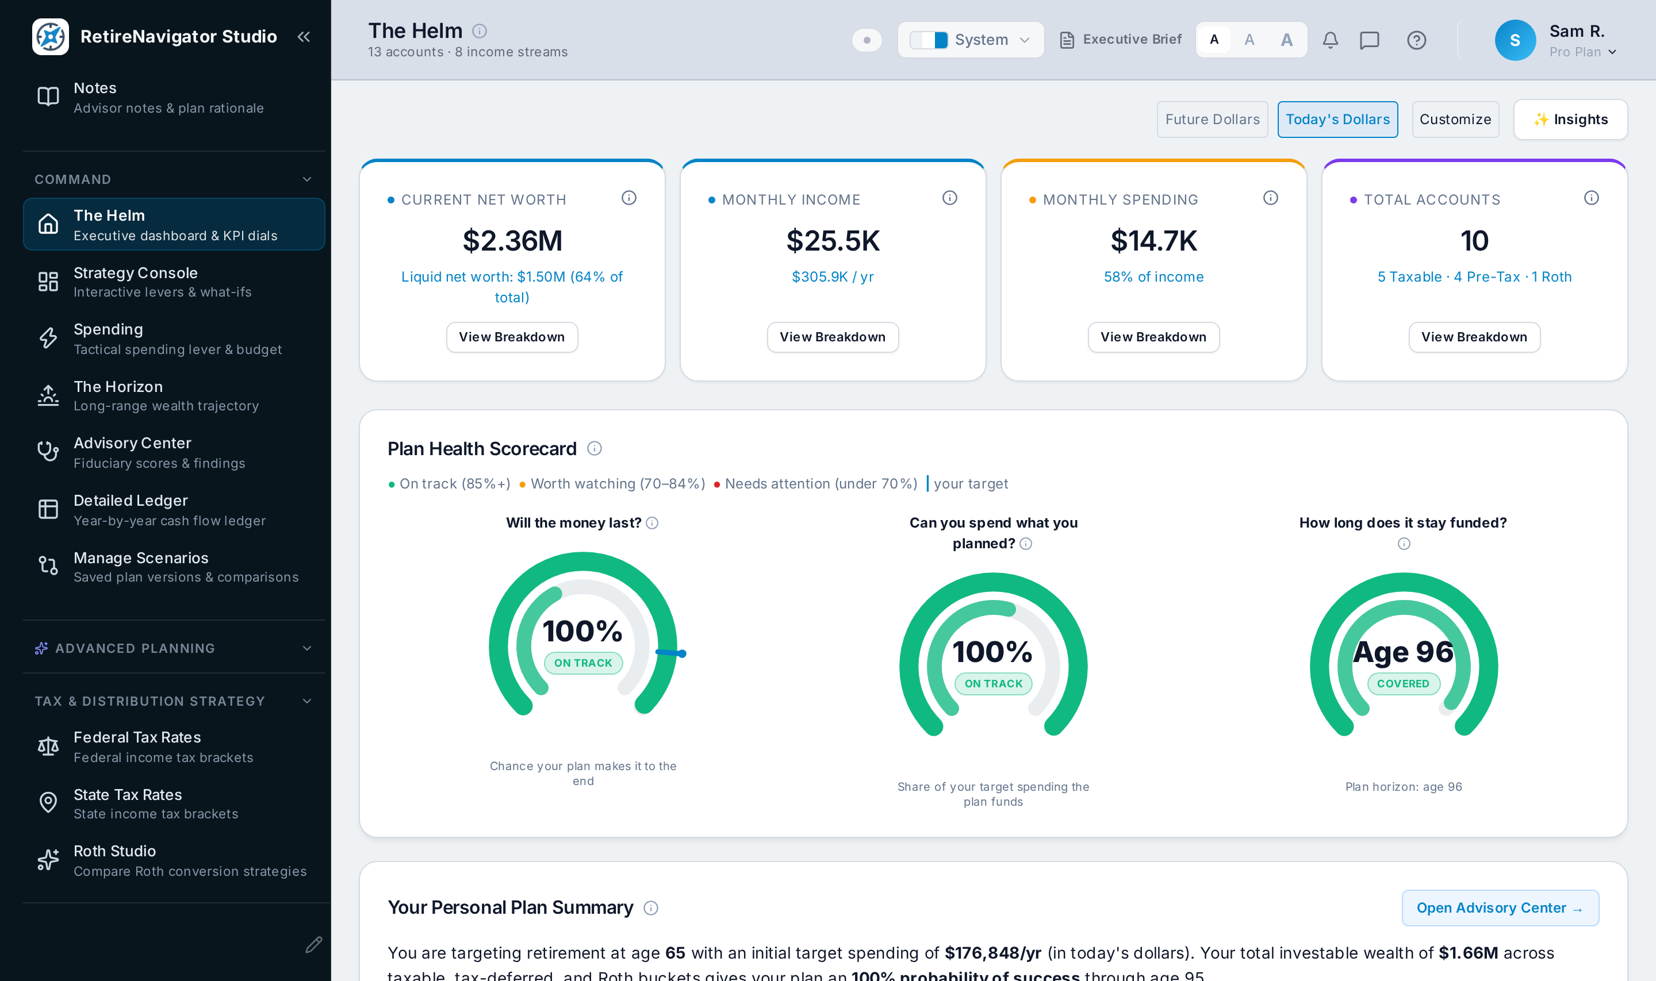
Task: Choose the largest text size A
Action: (x=1286, y=40)
